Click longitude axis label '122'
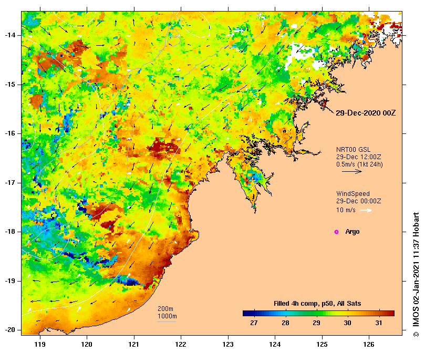Screen dimensions: 425x353 [x=181, y=345]
